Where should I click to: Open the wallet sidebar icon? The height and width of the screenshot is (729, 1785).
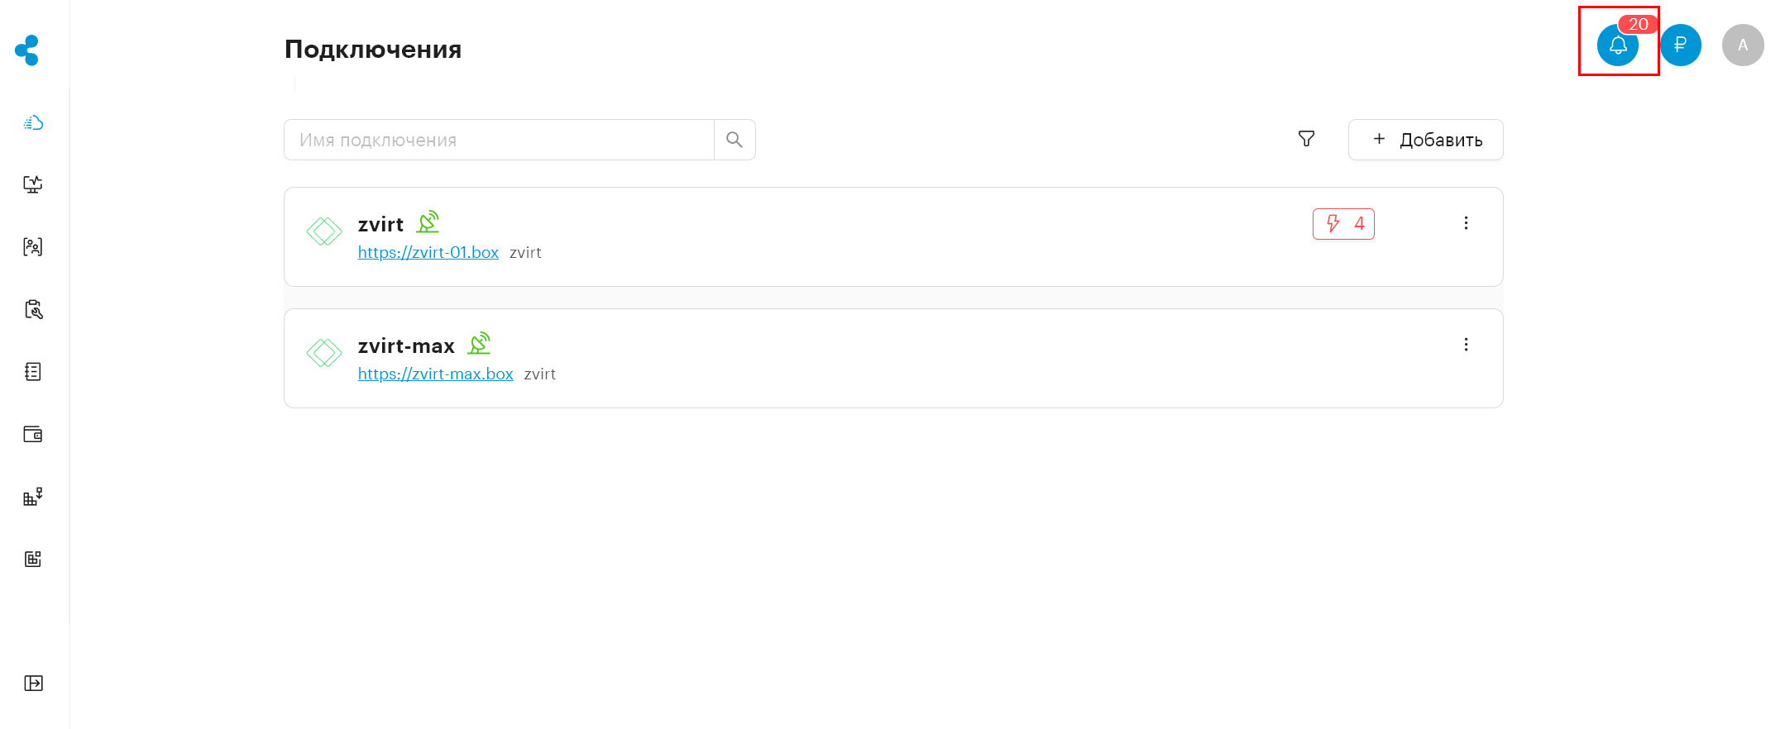click(33, 434)
